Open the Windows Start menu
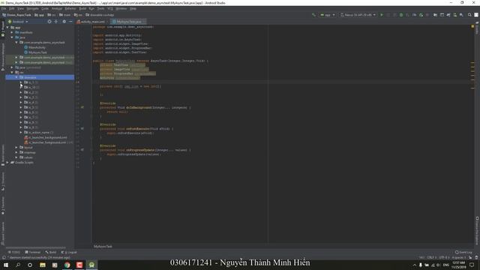480x270 pixels. [x=6, y=265]
